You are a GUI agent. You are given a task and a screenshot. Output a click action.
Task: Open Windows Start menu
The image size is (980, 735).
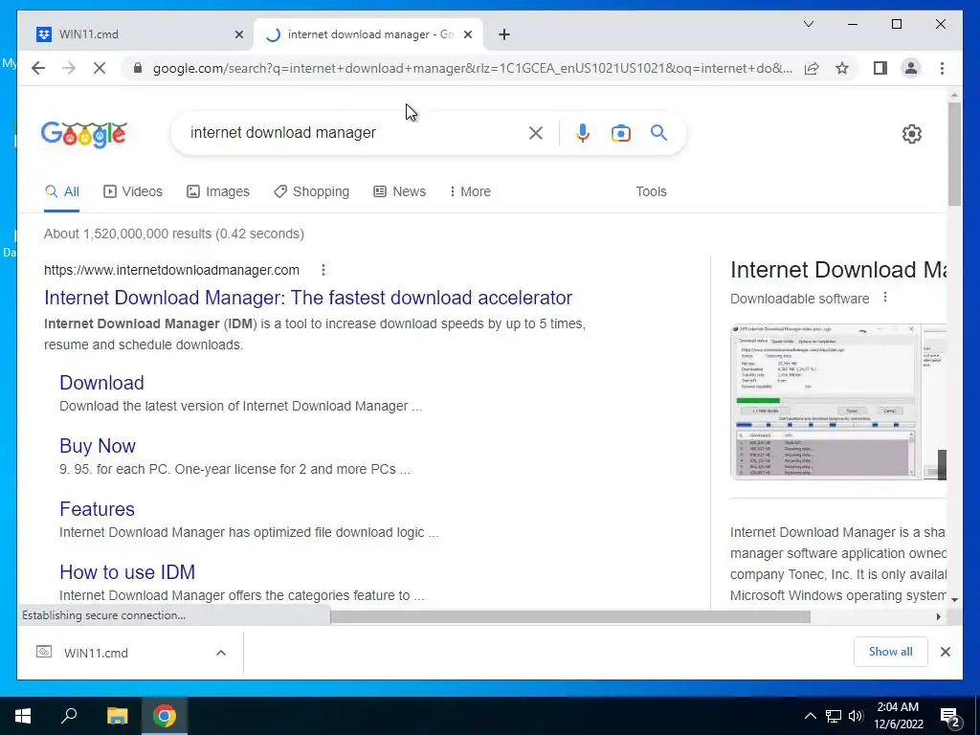tap(23, 716)
